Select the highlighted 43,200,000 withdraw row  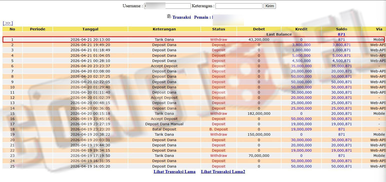(x=193, y=40)
